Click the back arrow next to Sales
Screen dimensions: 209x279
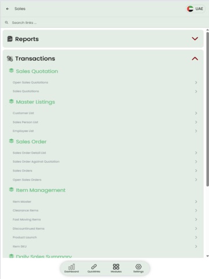[x=8, y=9]
